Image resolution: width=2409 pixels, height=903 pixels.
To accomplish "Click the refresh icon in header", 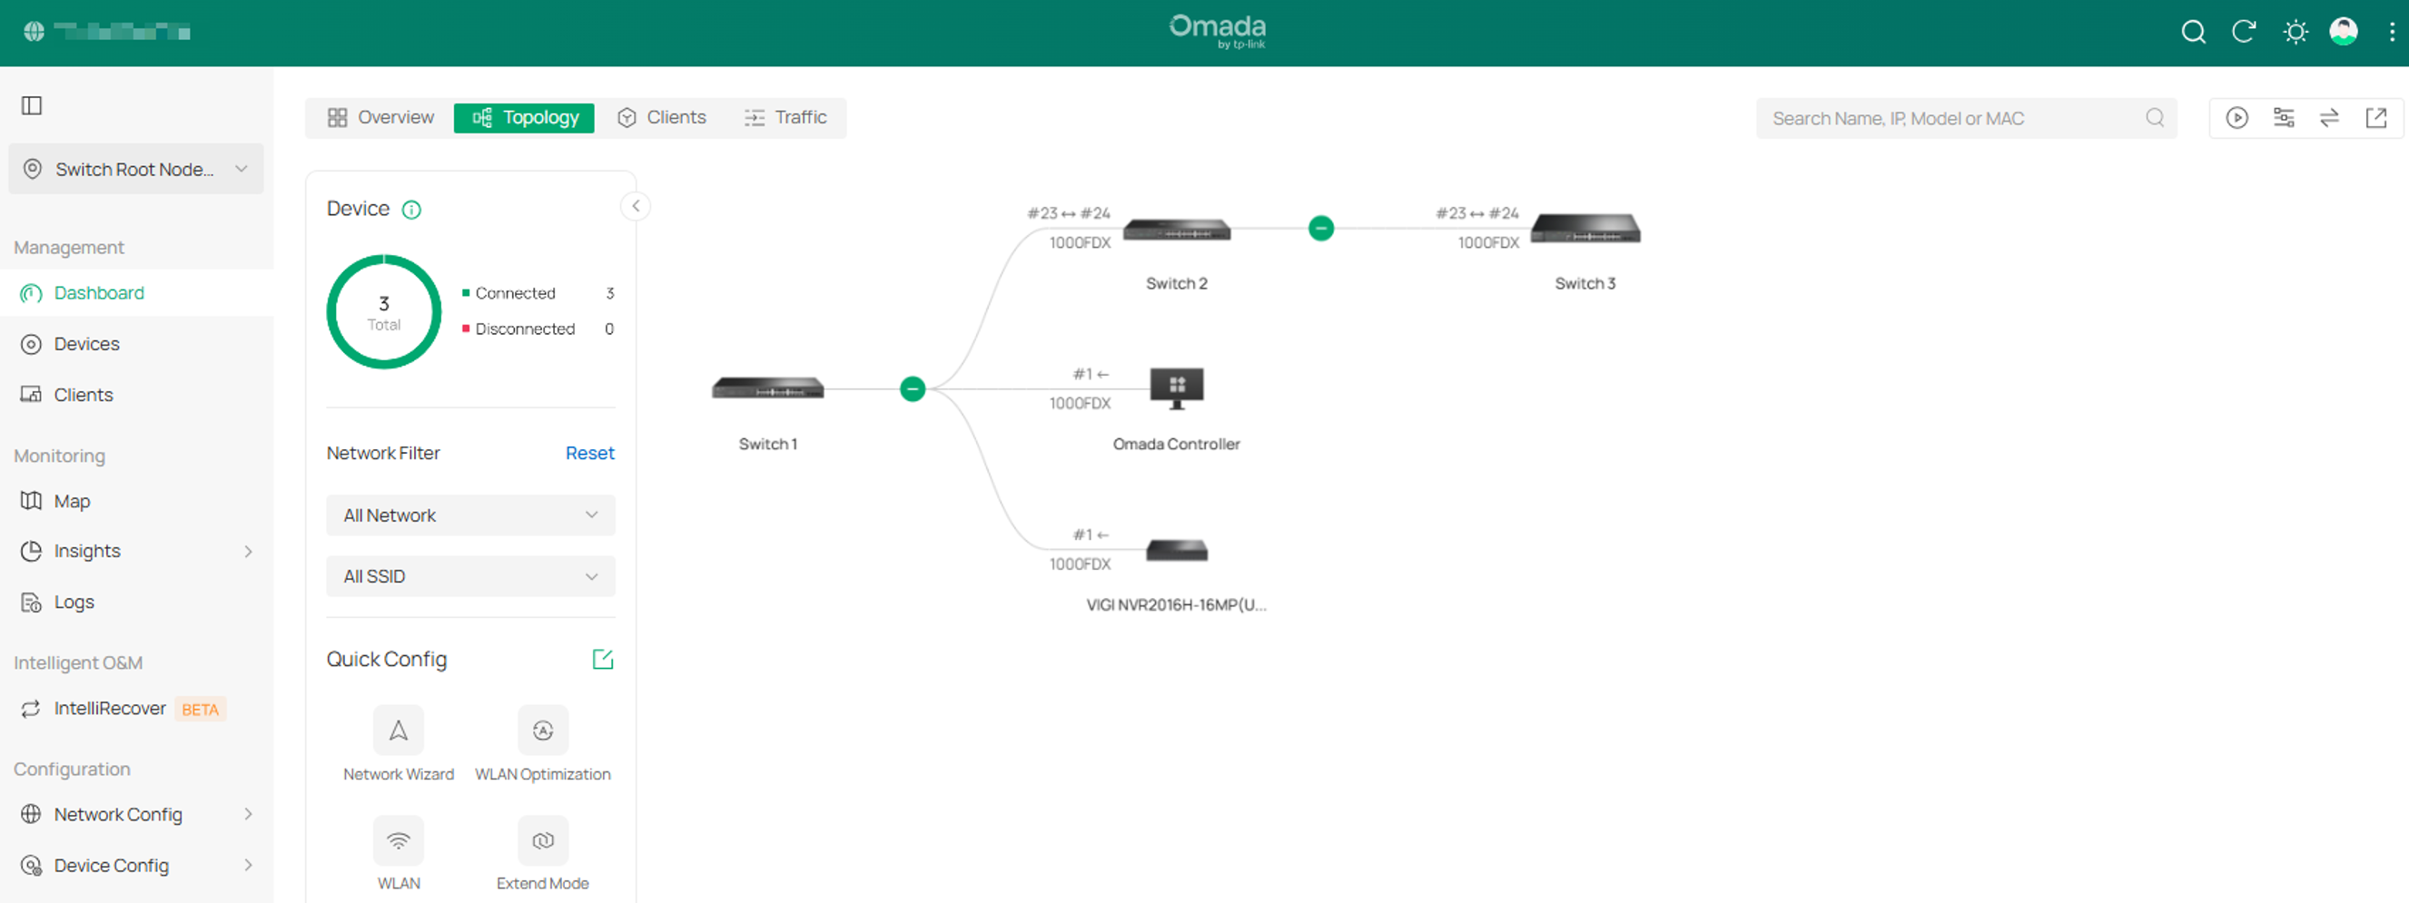I will tap(2244, 32).
